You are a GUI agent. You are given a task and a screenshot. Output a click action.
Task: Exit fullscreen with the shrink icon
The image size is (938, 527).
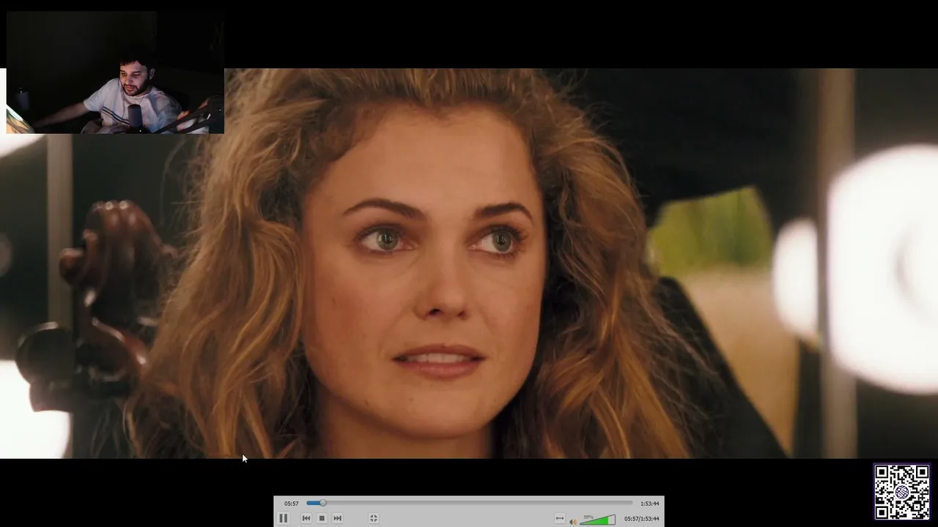pyautogui.click(x=374, y=518)
